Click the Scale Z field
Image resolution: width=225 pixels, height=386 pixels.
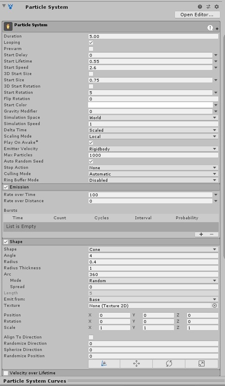202,328
